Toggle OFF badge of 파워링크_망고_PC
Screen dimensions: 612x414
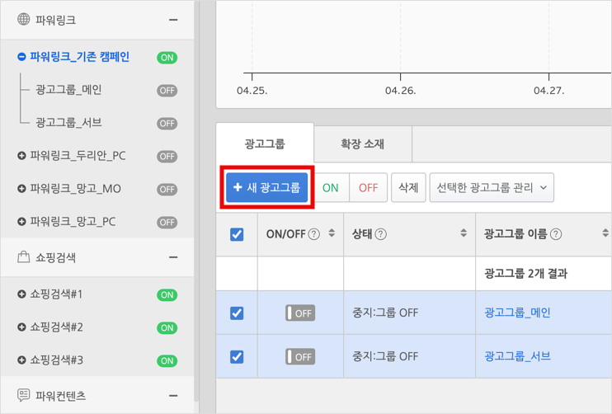tap(167, 223)
